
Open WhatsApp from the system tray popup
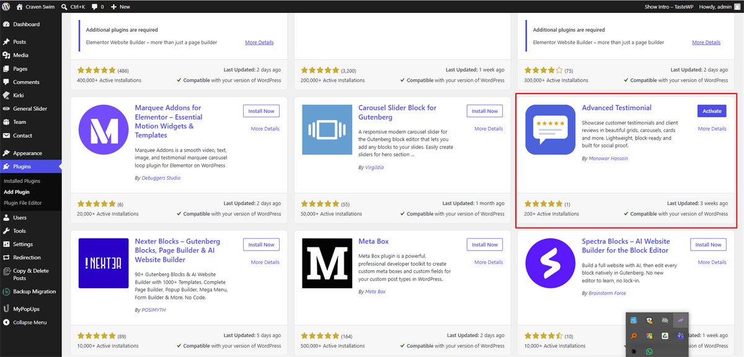point(649,351)
